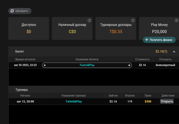Click the Доступно $0 balance
179x124 pixels.
pos(29,31)
